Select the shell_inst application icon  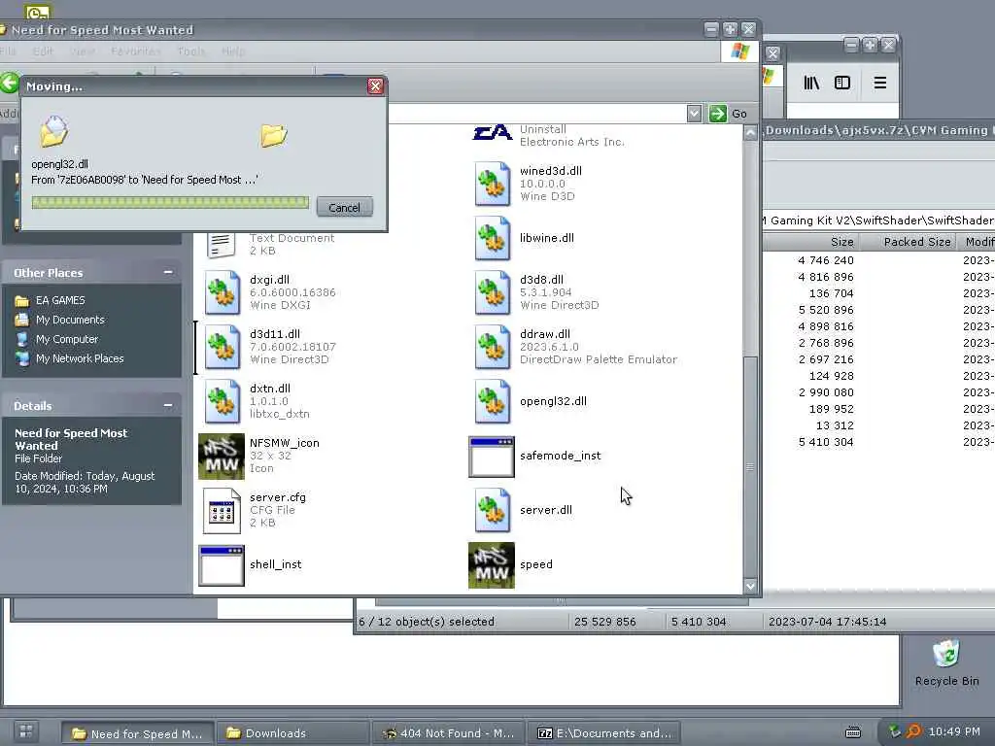pos(222,565)
